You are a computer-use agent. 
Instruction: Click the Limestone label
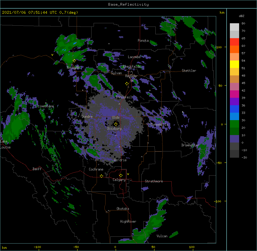(46, 106)
